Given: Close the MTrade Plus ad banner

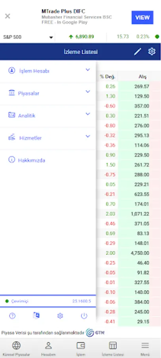Looking at the screenshot, I should 8,16.
